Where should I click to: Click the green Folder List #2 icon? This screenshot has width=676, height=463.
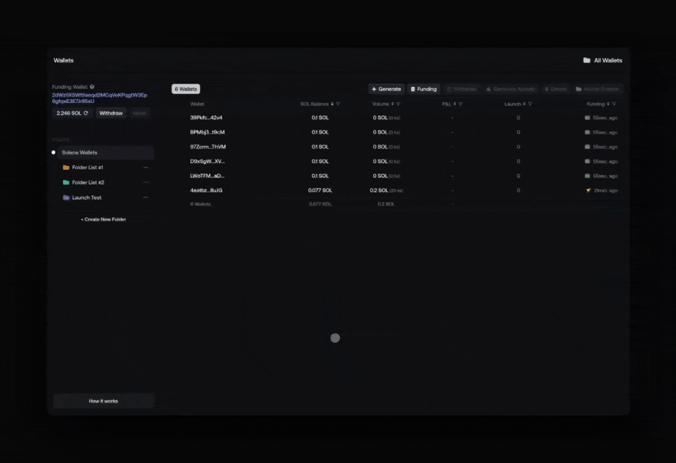[x=66, y=183]
